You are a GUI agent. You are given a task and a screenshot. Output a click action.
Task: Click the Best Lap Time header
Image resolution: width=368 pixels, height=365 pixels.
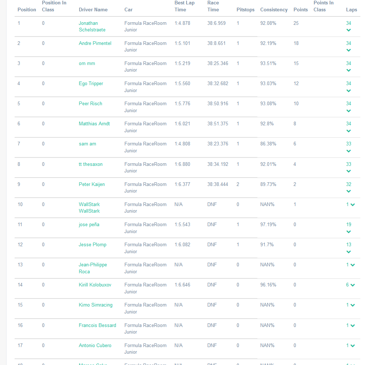(x=184, y=6)
